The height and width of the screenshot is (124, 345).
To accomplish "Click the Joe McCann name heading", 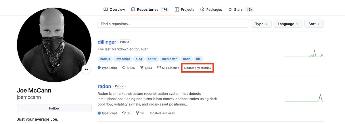I will (x=34, y=91).
